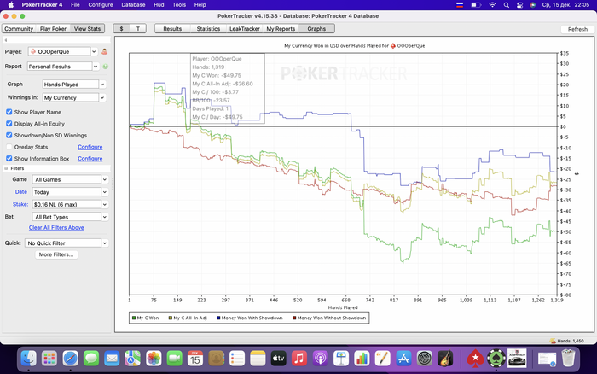Open Mail from the dock
Image resolution: width=597 pixels, height=374 pixels.
click(x=112, y=359)
